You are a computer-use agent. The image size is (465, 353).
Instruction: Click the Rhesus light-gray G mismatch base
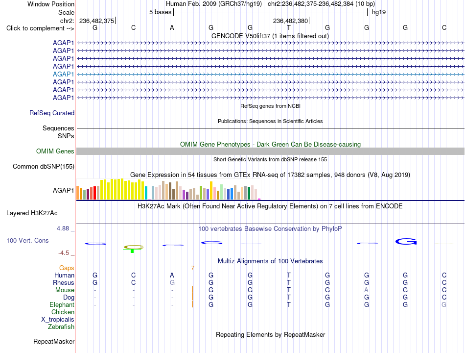[172, 282]
